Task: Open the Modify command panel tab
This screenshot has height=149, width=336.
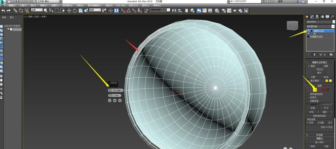Action: (x=312, y=17)
